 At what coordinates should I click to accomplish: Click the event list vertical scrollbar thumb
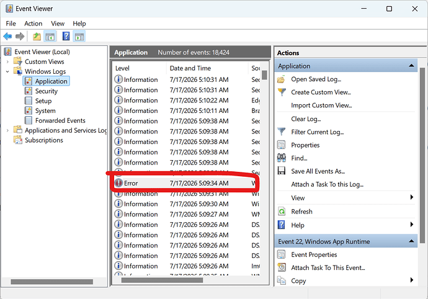pos(264,75)
